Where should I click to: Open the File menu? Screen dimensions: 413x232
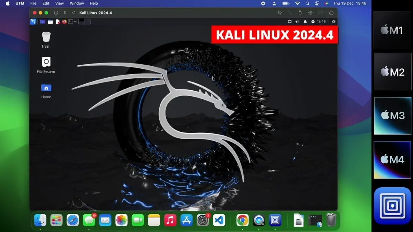point(33,3)
